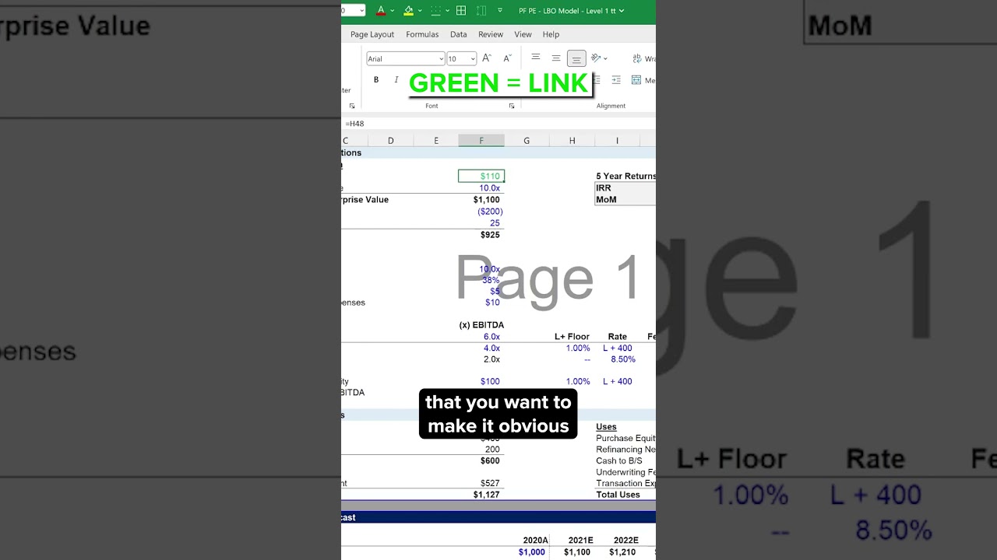This screenshot has width=997, height=560.
Task: Click the green $110 cell
Action: pos(481,177)
